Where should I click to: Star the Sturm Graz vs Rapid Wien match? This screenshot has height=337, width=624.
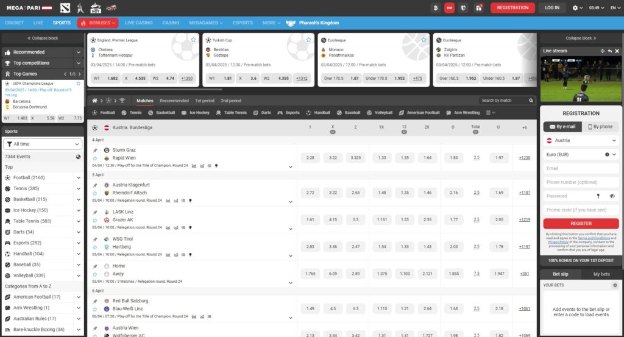(94, 158)
